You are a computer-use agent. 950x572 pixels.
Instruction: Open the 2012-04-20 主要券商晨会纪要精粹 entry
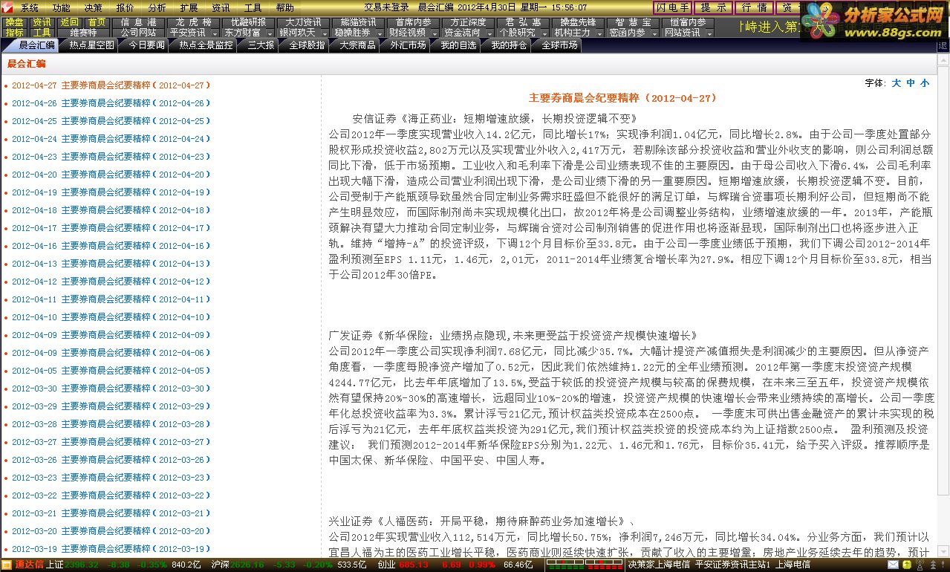111,175
